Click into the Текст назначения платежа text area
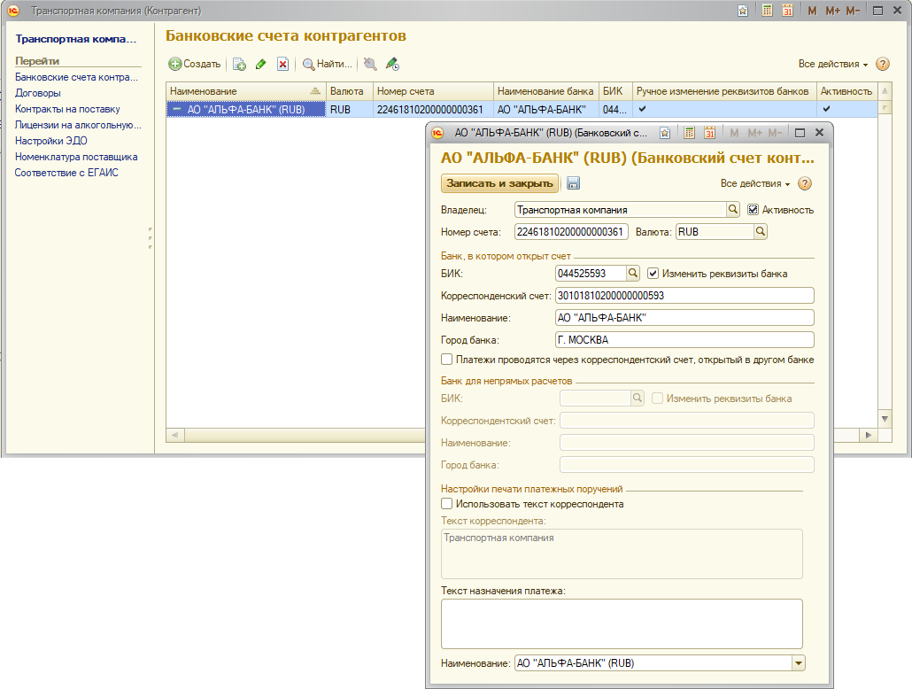912x689 pixels. point(621,623)
